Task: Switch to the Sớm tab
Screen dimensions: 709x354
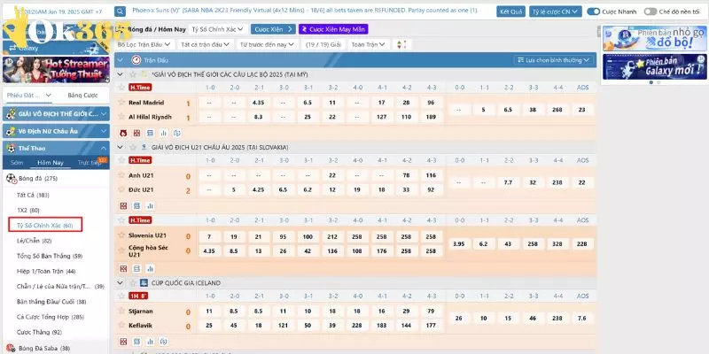Action: (17, 163)
